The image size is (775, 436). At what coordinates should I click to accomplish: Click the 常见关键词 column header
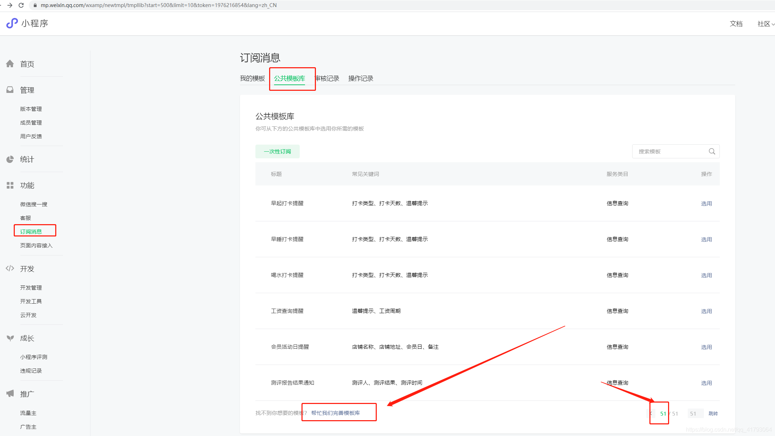[x=365, y=174]
